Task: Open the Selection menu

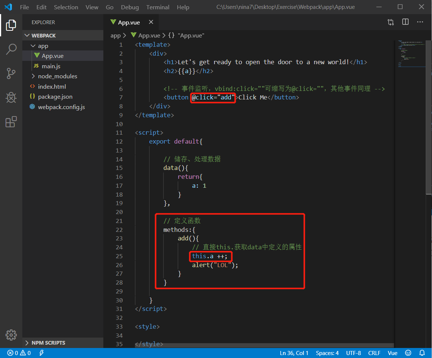Action: [x=66, y=7]
